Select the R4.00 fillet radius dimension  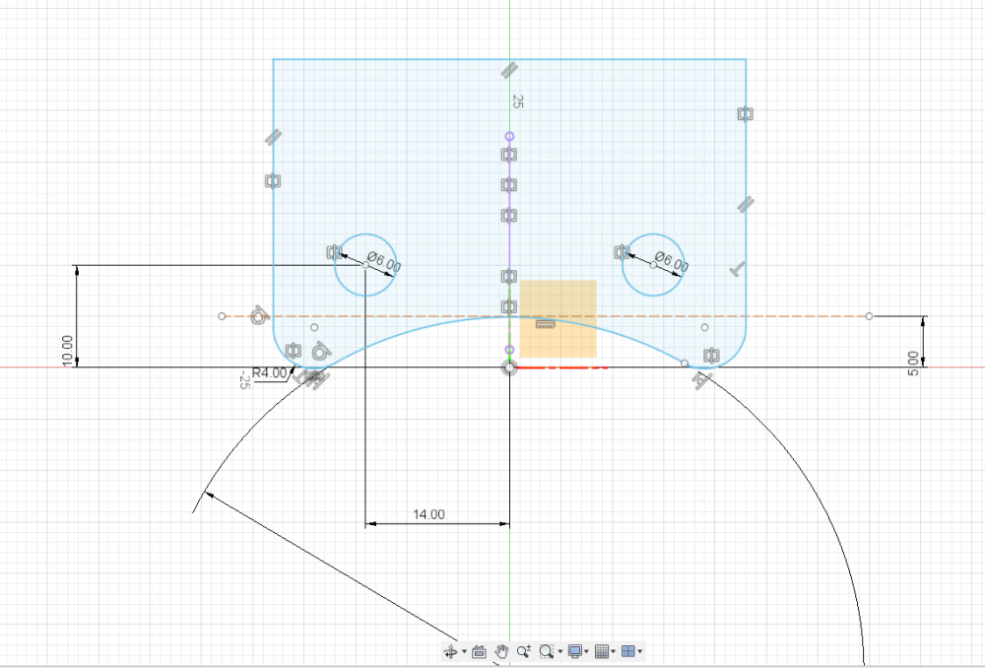(x=269, y=372)
